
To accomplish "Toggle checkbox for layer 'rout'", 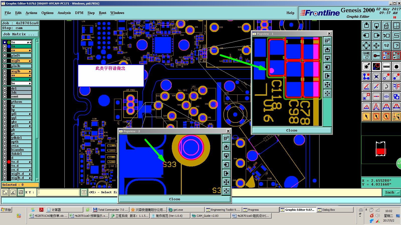I will (x=5, y=96).
